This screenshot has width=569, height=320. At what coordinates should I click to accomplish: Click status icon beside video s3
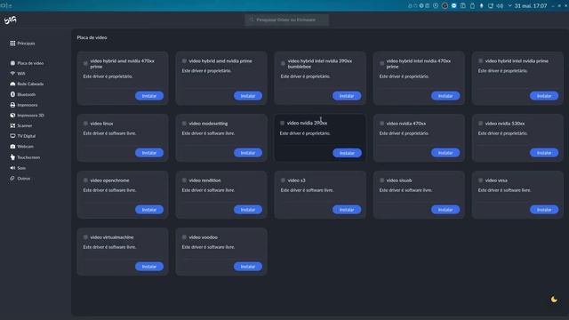click(283, 180)
